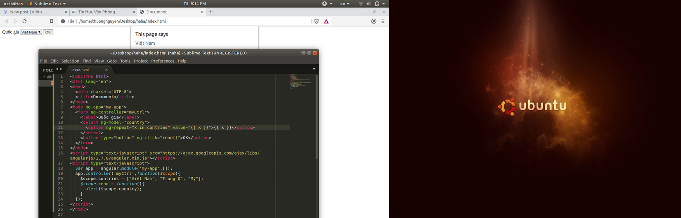Close the Tin Học Văn Phòng tab
This screenshot has height=218, width=681.
point(135,12)
